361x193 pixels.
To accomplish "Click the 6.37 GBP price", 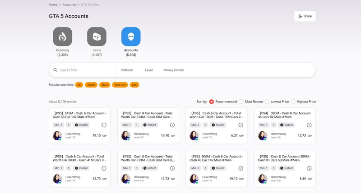I will tap(237, 135).
